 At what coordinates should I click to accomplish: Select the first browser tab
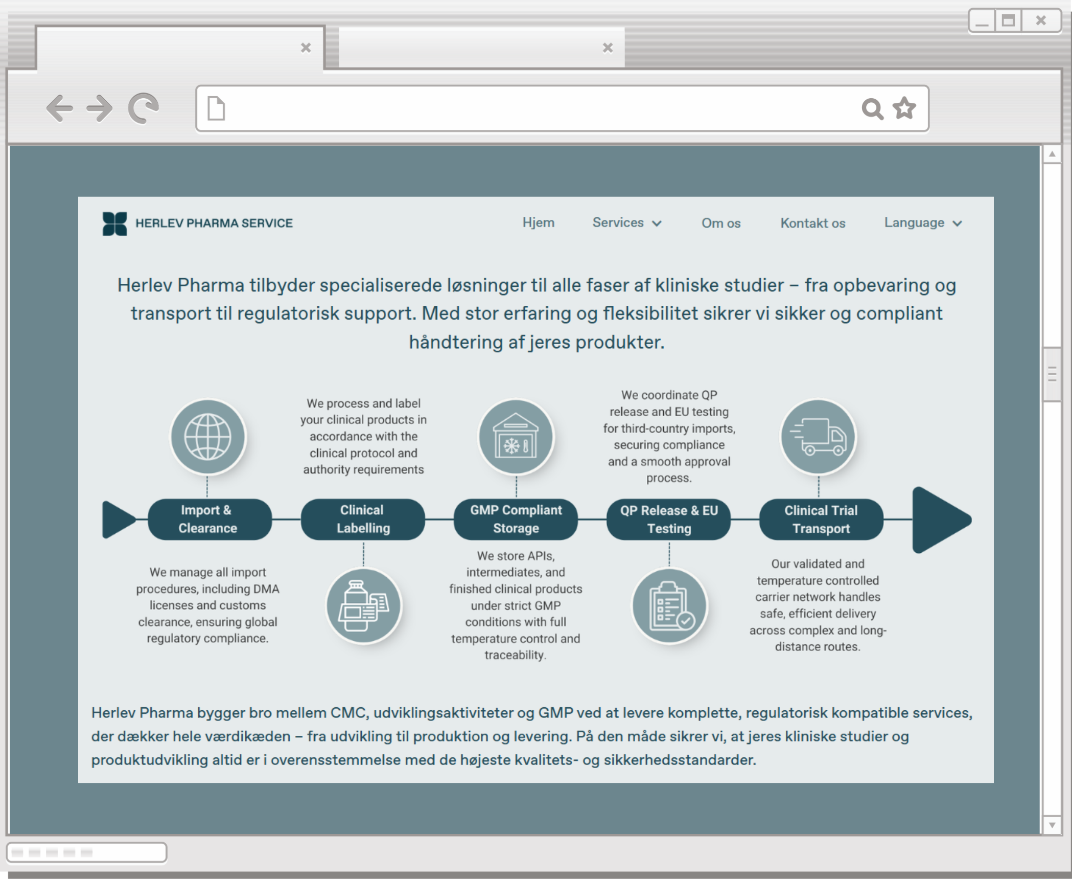click(180, 48)
